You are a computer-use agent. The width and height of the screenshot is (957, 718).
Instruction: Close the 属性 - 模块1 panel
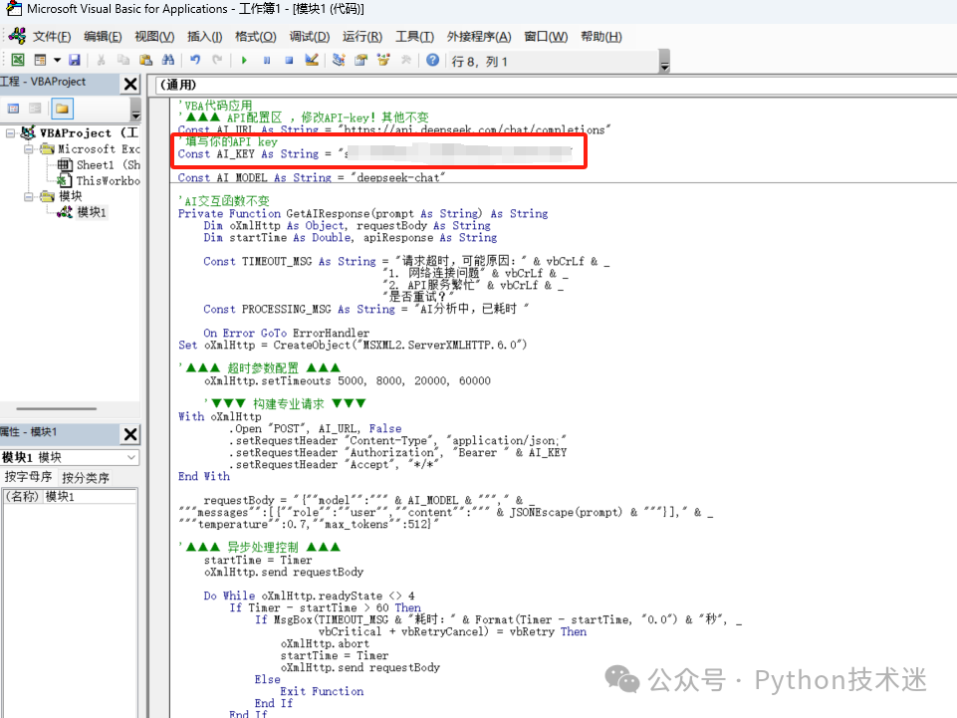point(130,434)
